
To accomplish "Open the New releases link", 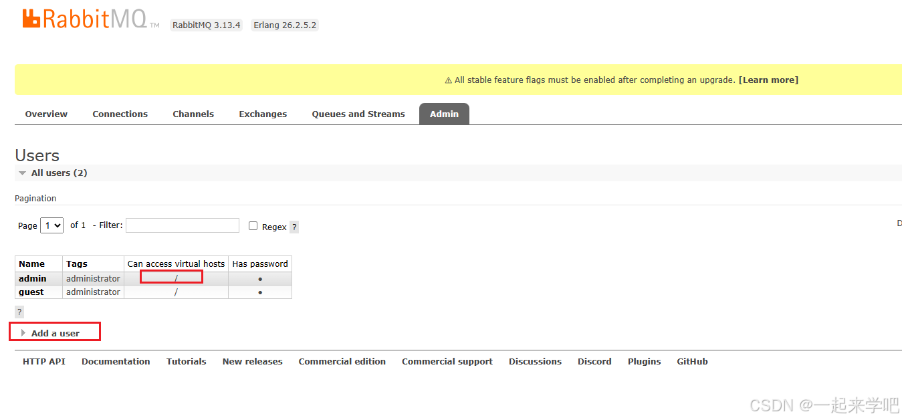I will coord(253,362).
